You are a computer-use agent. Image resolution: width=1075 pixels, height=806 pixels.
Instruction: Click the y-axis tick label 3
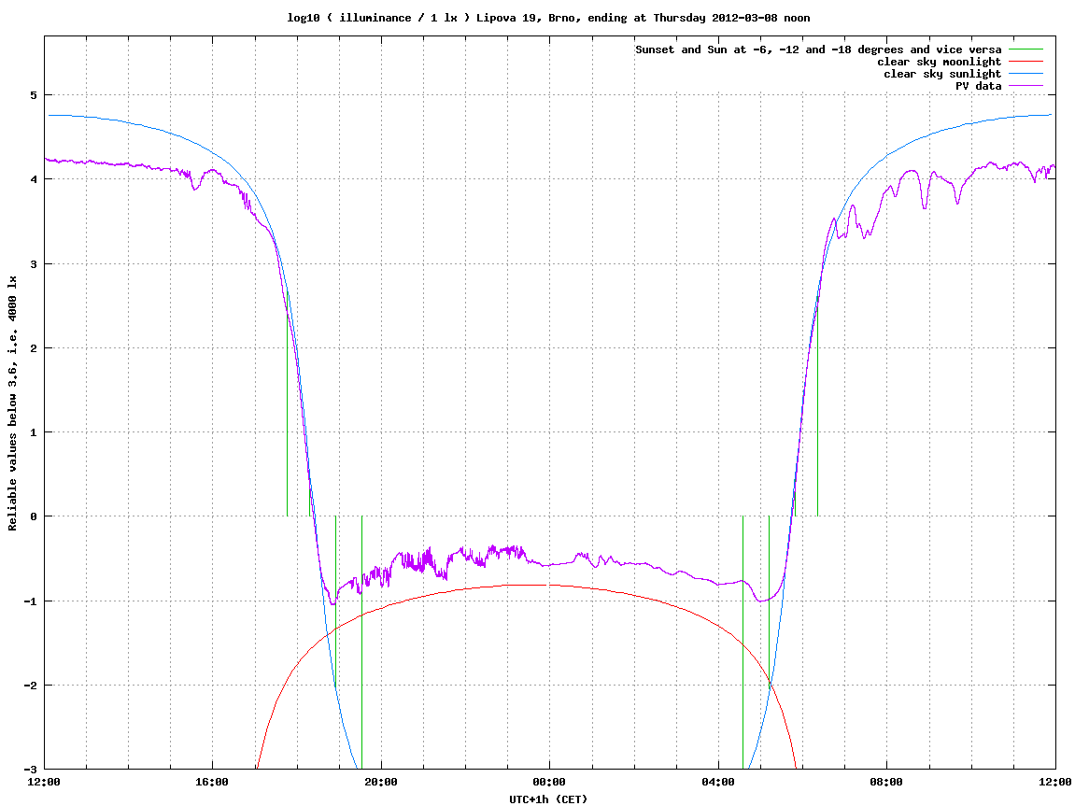[33, 264]
